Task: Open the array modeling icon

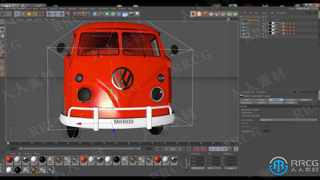Action: point(113,14)
